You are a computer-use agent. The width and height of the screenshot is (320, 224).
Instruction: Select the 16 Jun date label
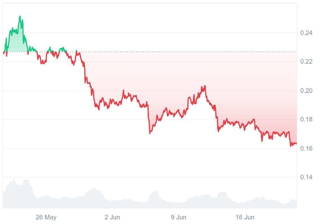(245, 218)
